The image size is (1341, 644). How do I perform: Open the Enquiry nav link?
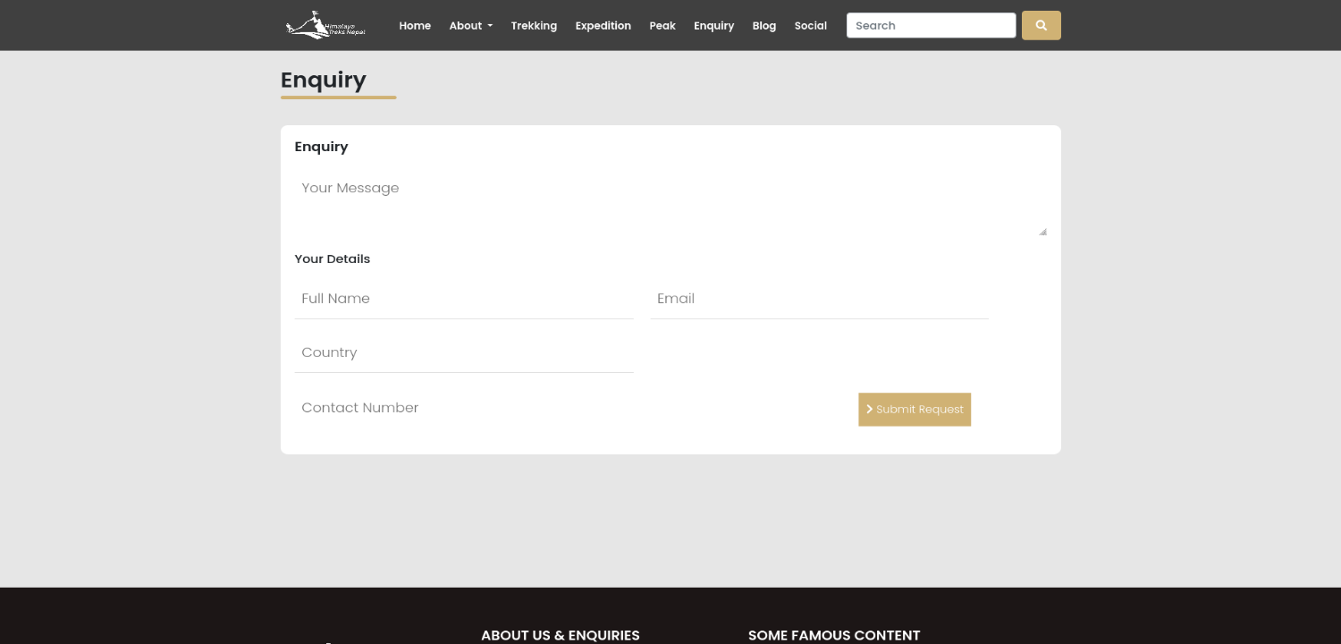tap(713, 25)
